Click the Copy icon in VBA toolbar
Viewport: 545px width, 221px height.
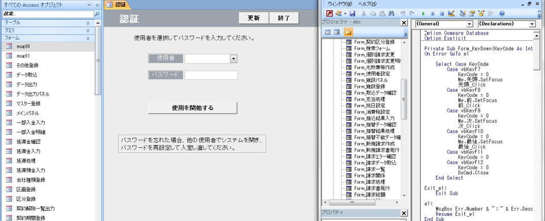pyautogui.click(x=373, y=14)
